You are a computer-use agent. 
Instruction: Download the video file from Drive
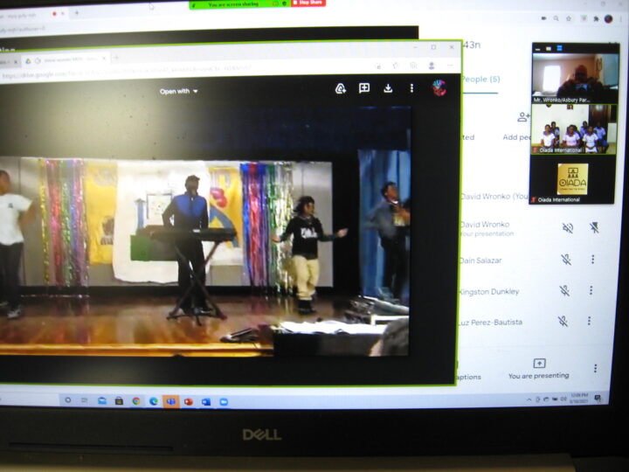[388, 88]
